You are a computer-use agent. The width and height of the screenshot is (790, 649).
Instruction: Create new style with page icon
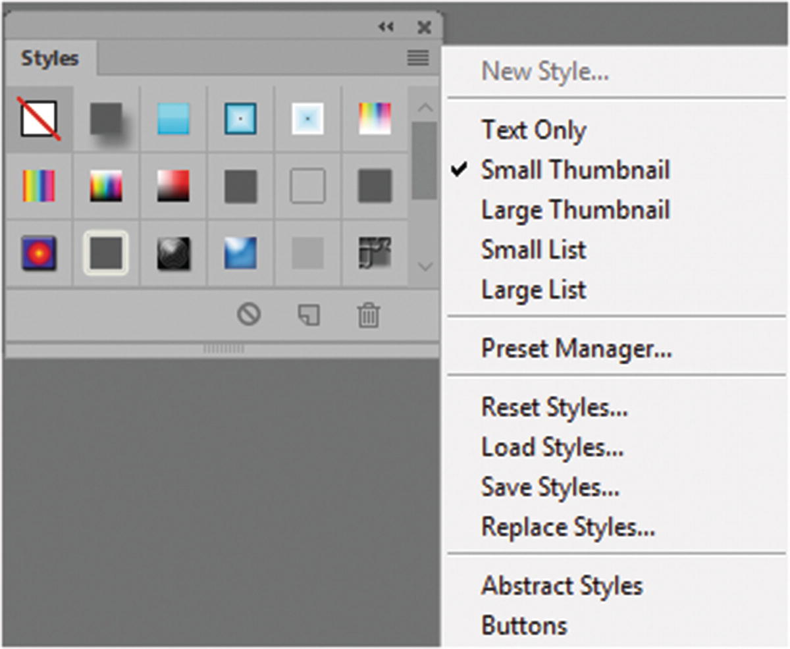308,315
